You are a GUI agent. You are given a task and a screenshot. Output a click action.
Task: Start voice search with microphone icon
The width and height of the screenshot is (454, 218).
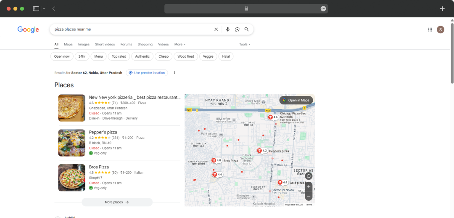(x=227, y=29)
